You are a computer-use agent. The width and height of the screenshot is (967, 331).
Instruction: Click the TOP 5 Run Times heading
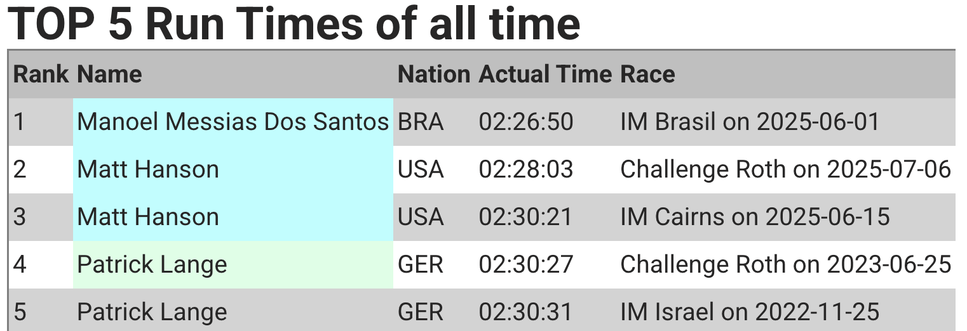pos(294,23)
